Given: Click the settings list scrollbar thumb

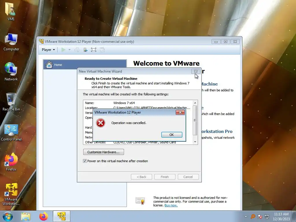Looking at the screenshot, I should [195, 120].
